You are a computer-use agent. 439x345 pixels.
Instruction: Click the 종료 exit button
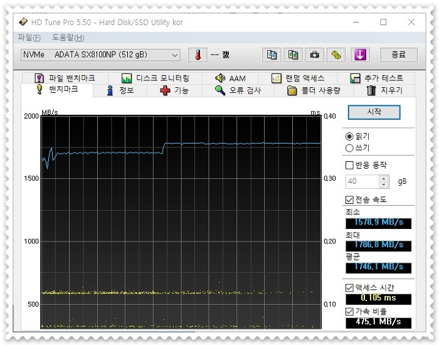click(x=398, y=55)
